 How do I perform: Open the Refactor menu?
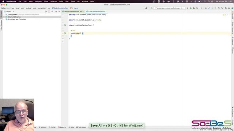[54, 1]
